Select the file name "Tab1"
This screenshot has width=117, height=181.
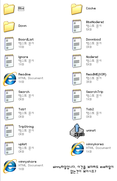[x=22, y=109]
